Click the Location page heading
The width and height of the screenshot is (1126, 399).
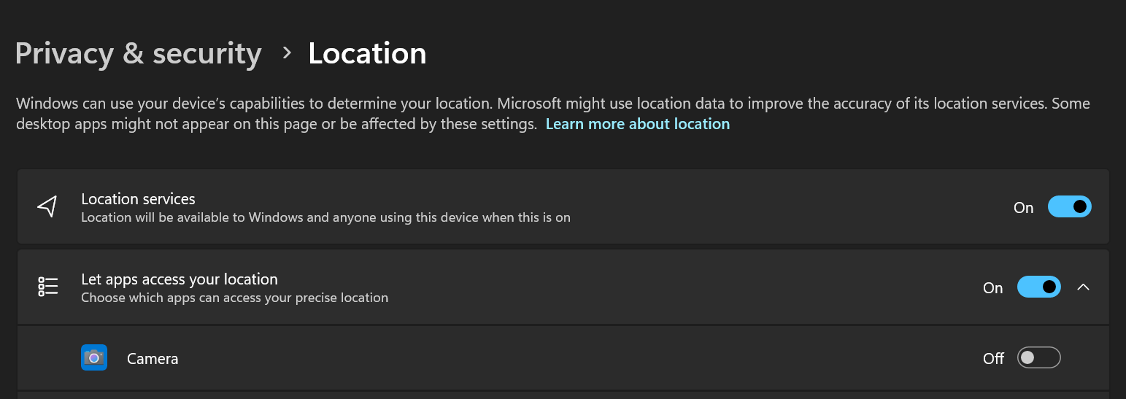click(x=367, y=54)
